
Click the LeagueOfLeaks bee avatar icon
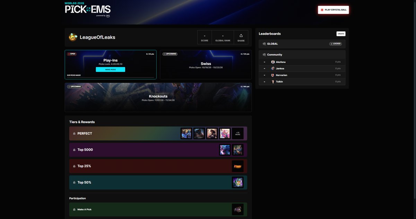[73, 37]
